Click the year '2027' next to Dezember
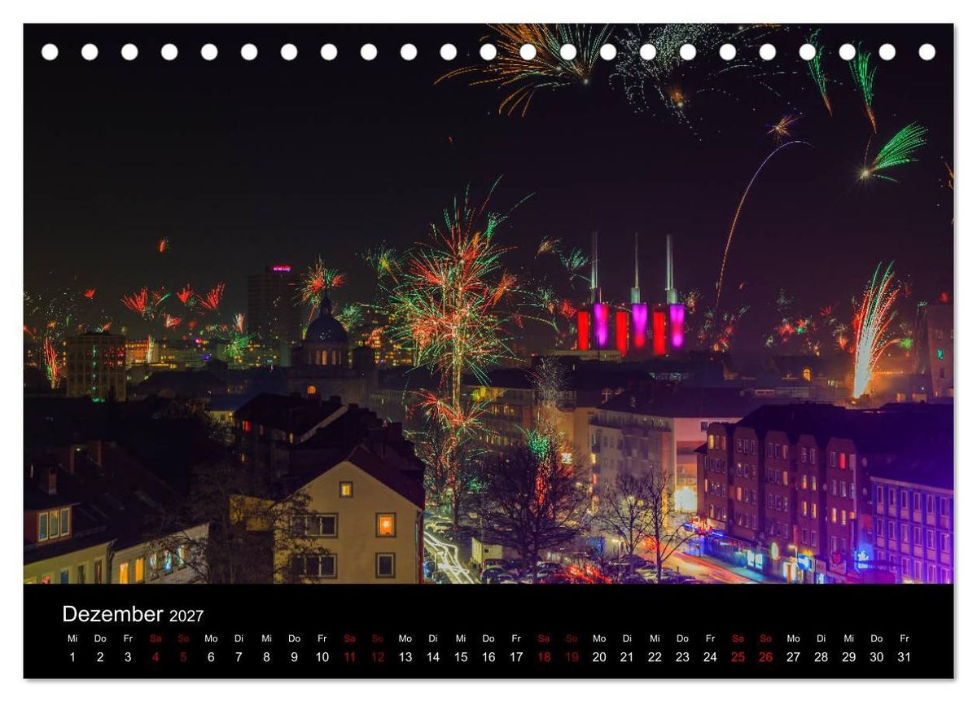Image resolution: width=977 pixels, height=702 pixels. (x=186, y=616)
